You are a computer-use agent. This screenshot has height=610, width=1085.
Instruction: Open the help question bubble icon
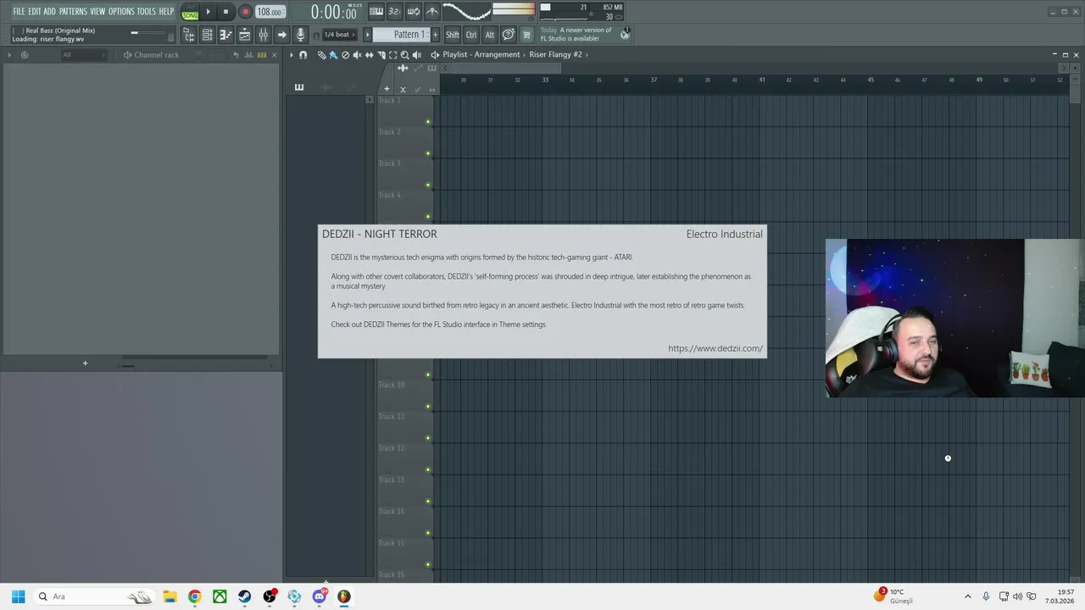tap(508, 35)
